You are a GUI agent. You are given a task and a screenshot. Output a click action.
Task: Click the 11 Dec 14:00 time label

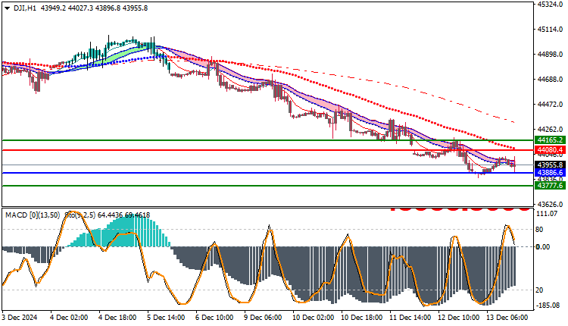pyautogui.click(x=410, y=318)
